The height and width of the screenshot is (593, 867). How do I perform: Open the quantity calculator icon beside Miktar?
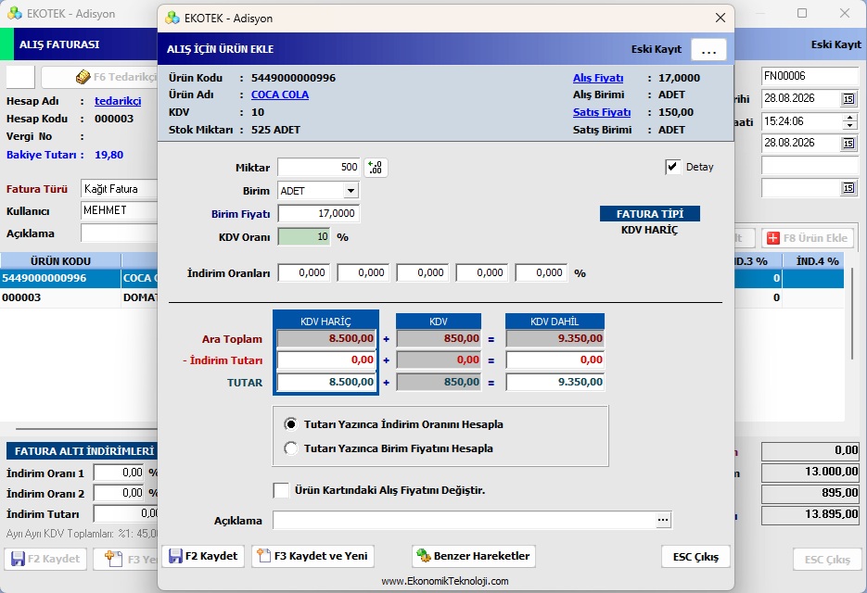coord(376,168)
